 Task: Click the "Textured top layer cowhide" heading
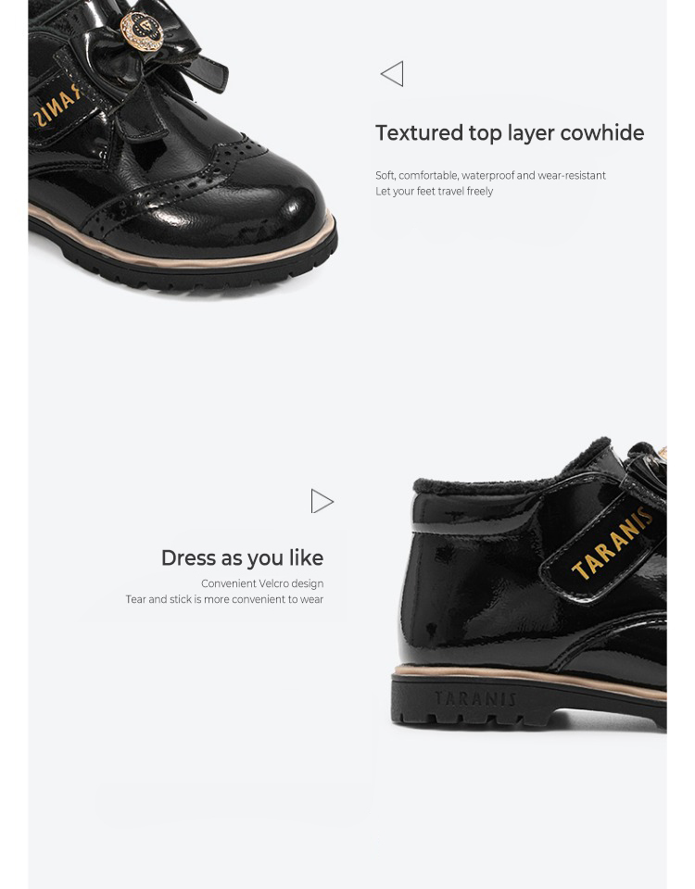510,132
